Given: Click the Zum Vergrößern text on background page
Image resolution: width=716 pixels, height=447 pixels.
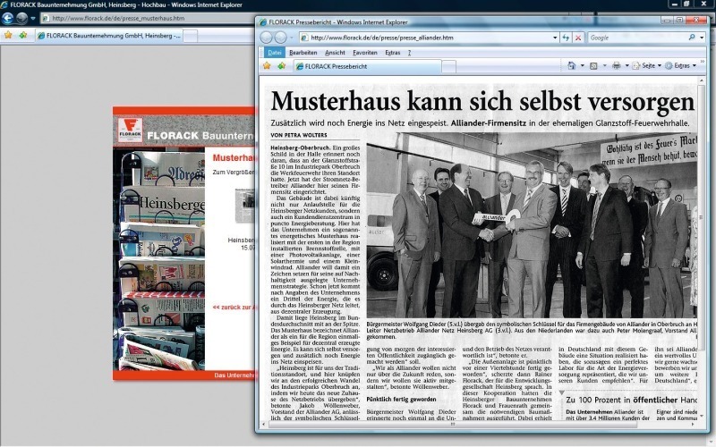Looking at the screenshot, I should [234, 172].
